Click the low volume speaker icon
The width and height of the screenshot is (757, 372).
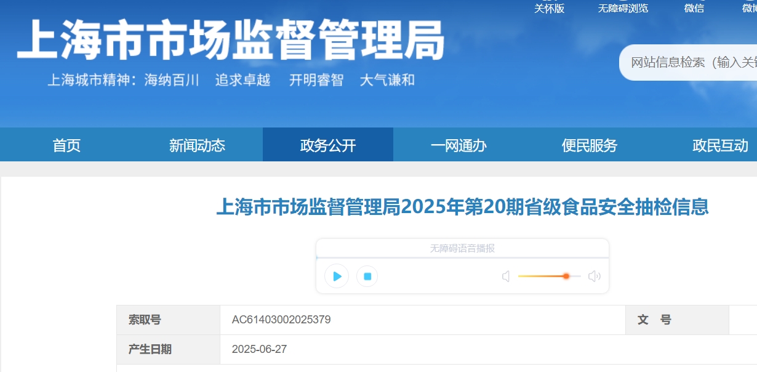click(506, 277)
